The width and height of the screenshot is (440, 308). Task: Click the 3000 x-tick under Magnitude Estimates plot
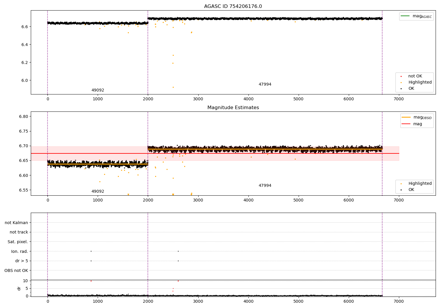tap(198, 200)
